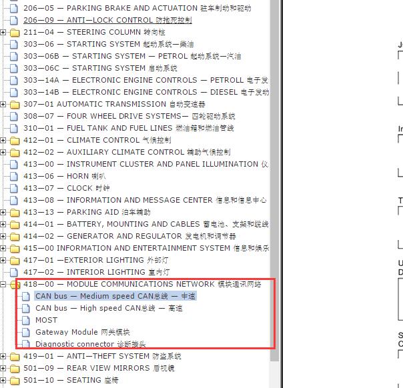This screenshot has width=403, height=388.
Task: Click the page icon beside 413-07 Clock
Action: [x=14, y=188]
